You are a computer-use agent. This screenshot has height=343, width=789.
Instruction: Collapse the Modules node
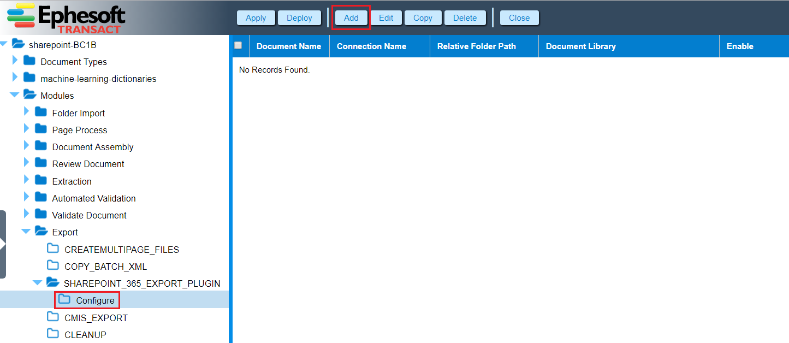tap(15, 95)
